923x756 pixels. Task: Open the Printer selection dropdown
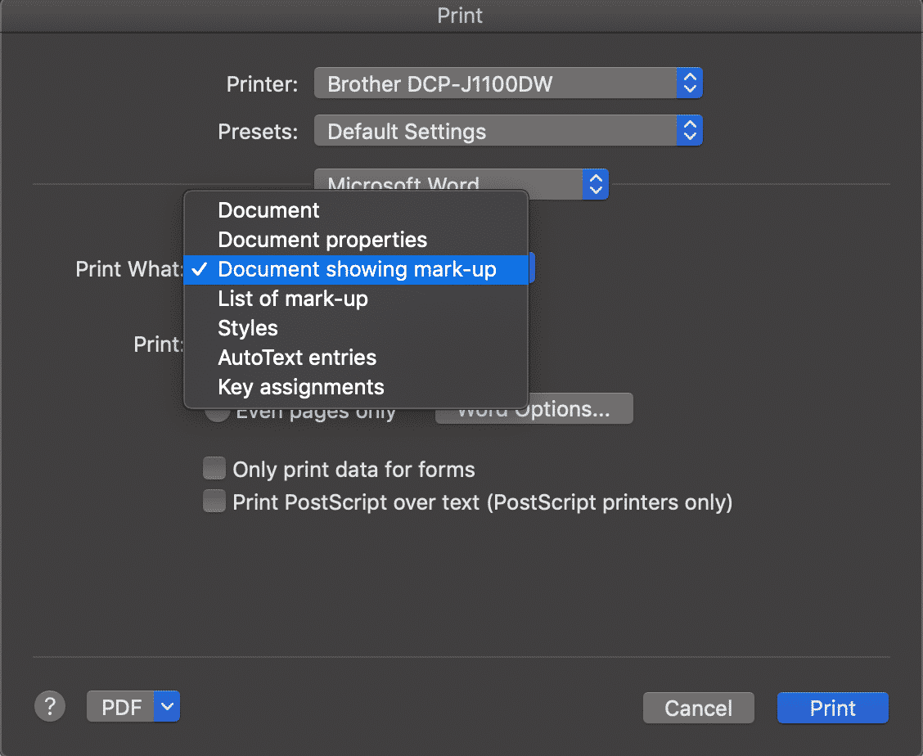click(507, 83)
